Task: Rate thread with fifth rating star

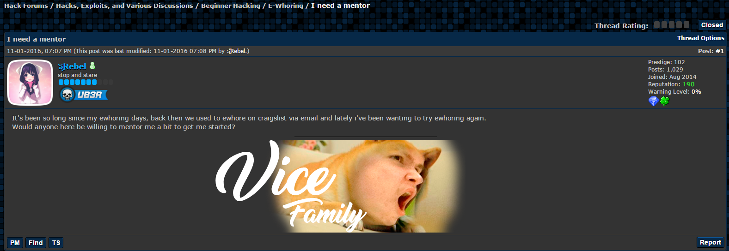Action: click(686, 25)
